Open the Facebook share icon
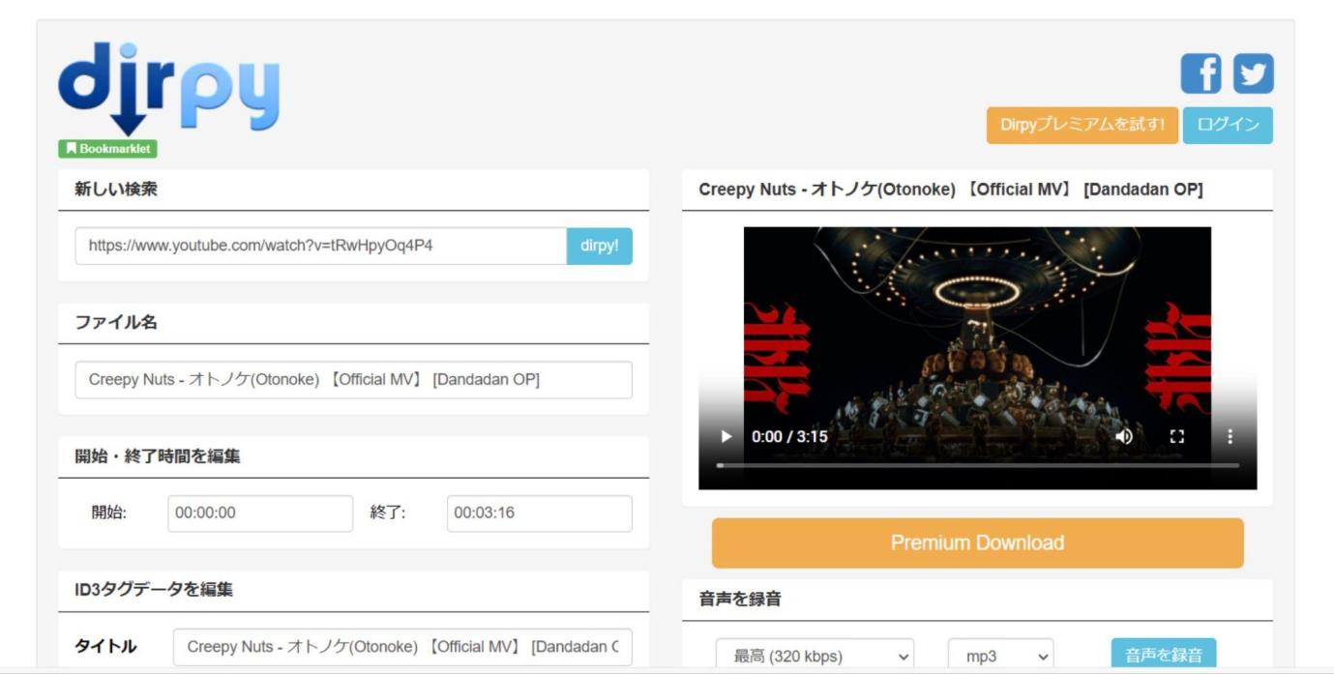1334x674 pixels. pos(1201,73)
